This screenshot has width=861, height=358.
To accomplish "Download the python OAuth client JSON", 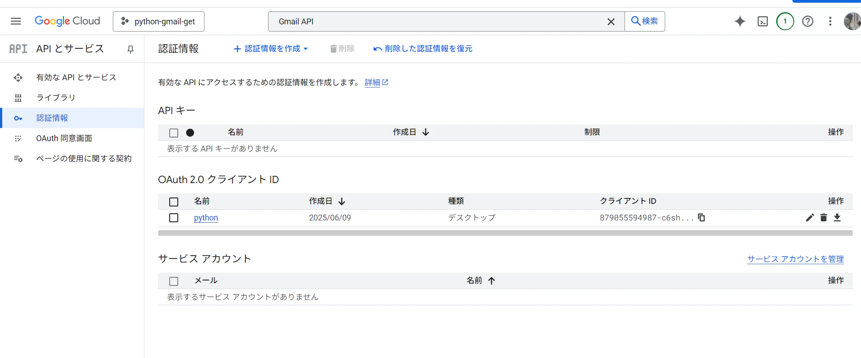I will (x=837, y=218).
